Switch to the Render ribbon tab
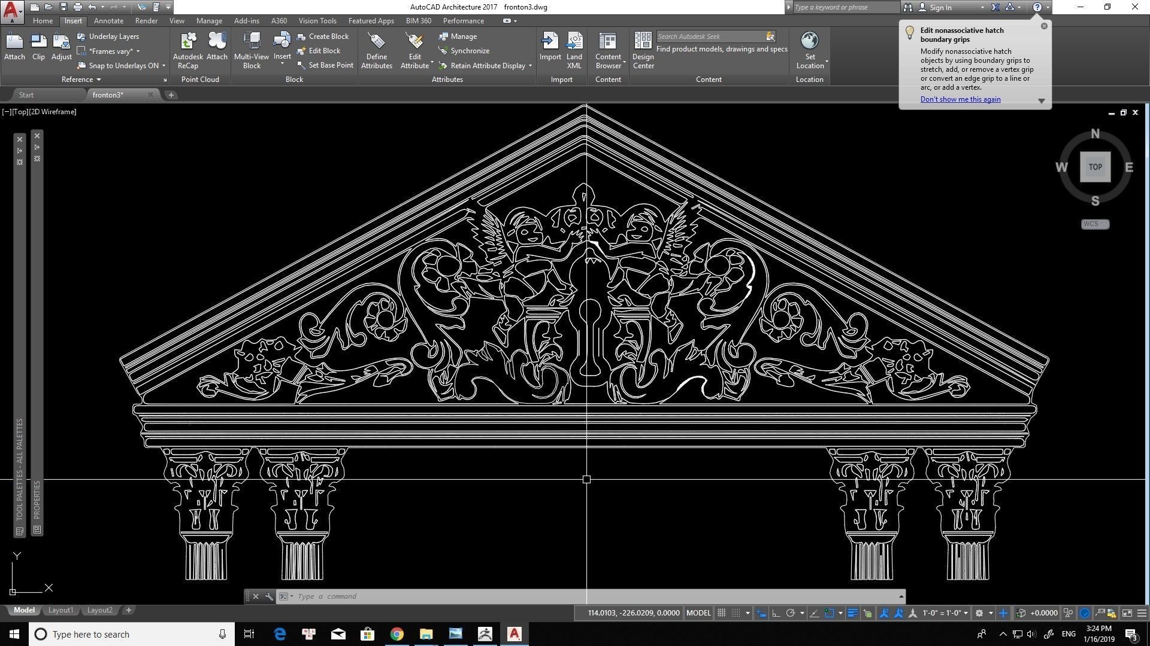This screenshot has width=1150, height=646. click(146, 21)
